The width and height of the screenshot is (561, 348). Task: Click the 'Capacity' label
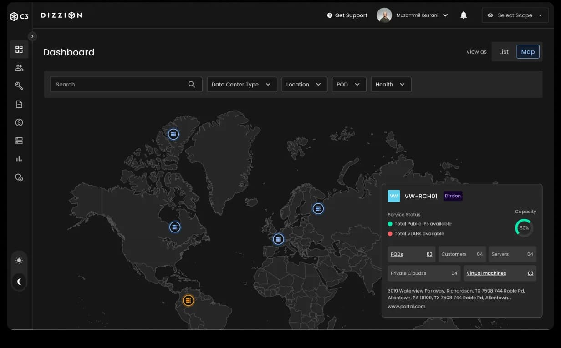pyautogui.click(x=525, y=212)
